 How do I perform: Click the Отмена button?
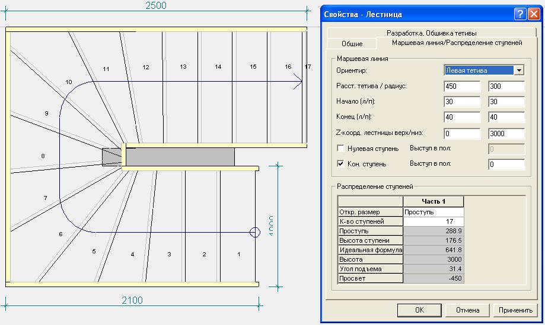(467, 310)
